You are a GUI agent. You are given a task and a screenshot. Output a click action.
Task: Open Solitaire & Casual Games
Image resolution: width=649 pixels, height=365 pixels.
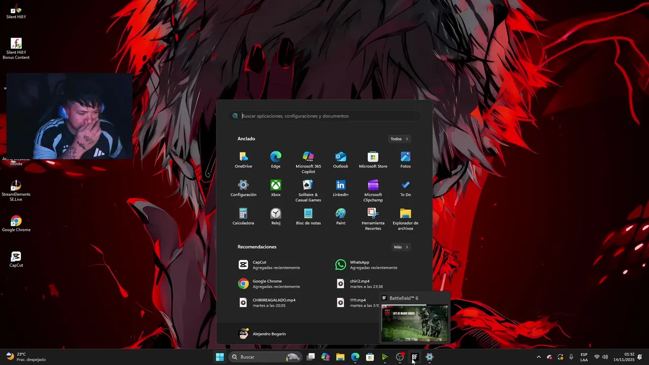point(308,191)
